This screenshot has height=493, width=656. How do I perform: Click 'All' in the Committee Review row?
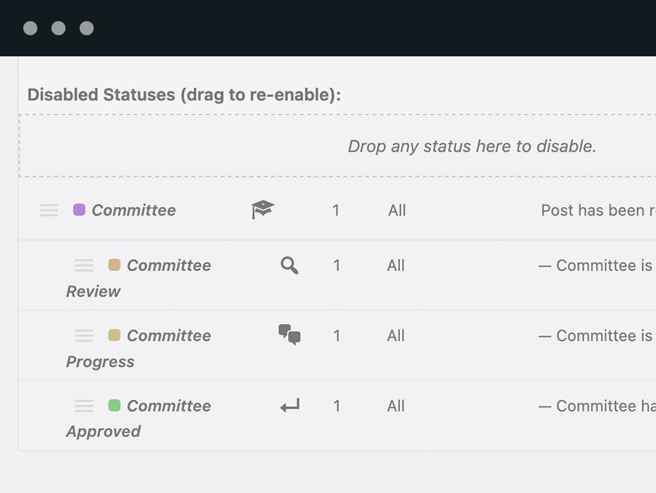[396, 266]
